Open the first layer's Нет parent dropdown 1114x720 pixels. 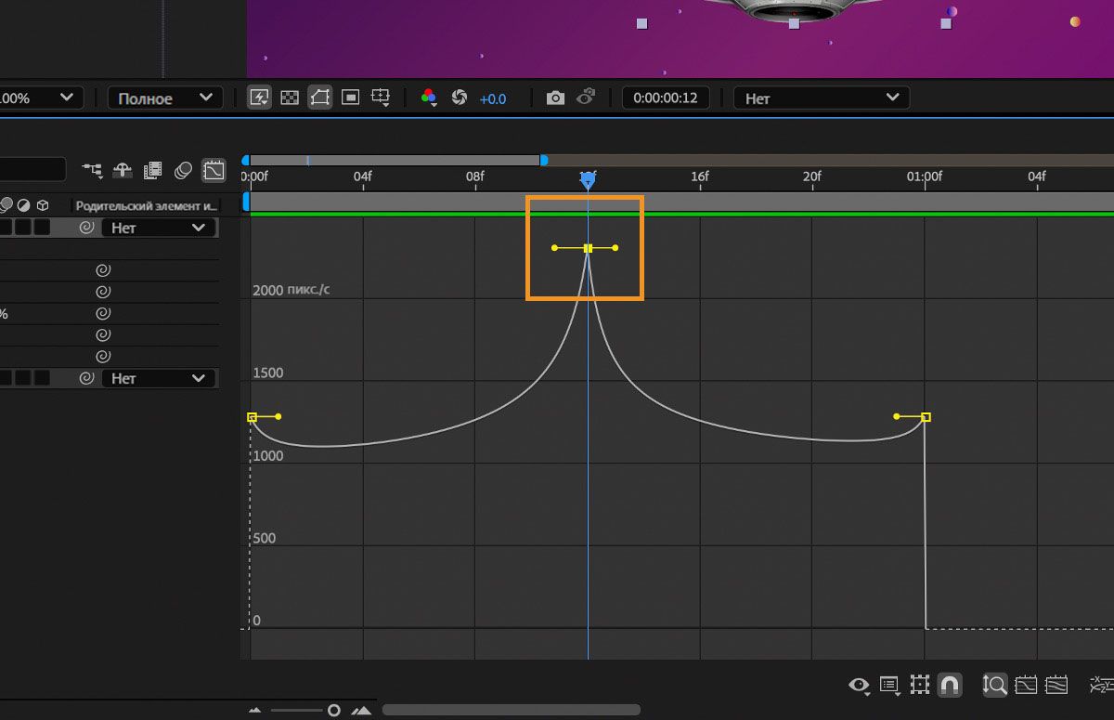coord(158,228)
